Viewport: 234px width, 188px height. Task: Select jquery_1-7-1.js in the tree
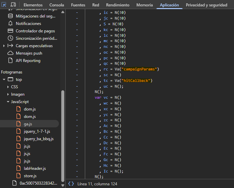(x=37, y=131)
